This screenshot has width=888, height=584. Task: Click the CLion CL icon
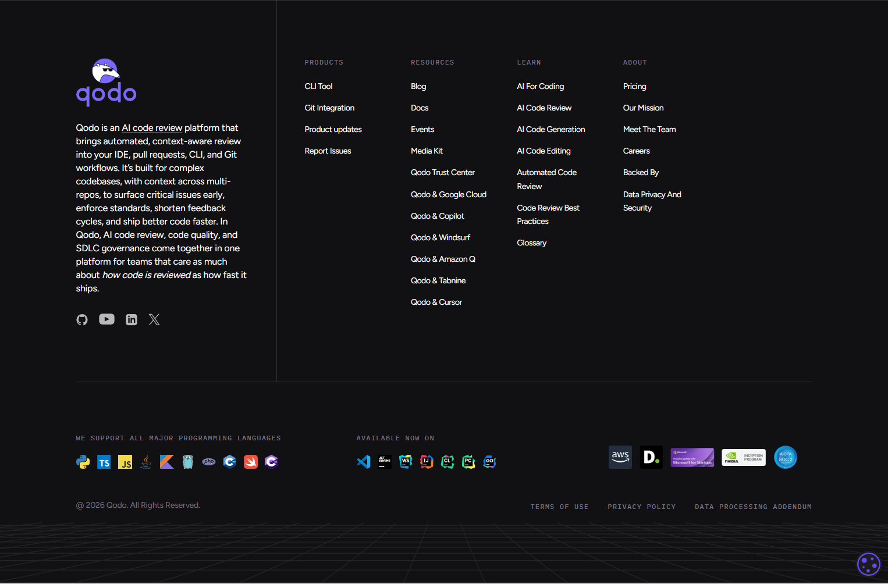447,462
